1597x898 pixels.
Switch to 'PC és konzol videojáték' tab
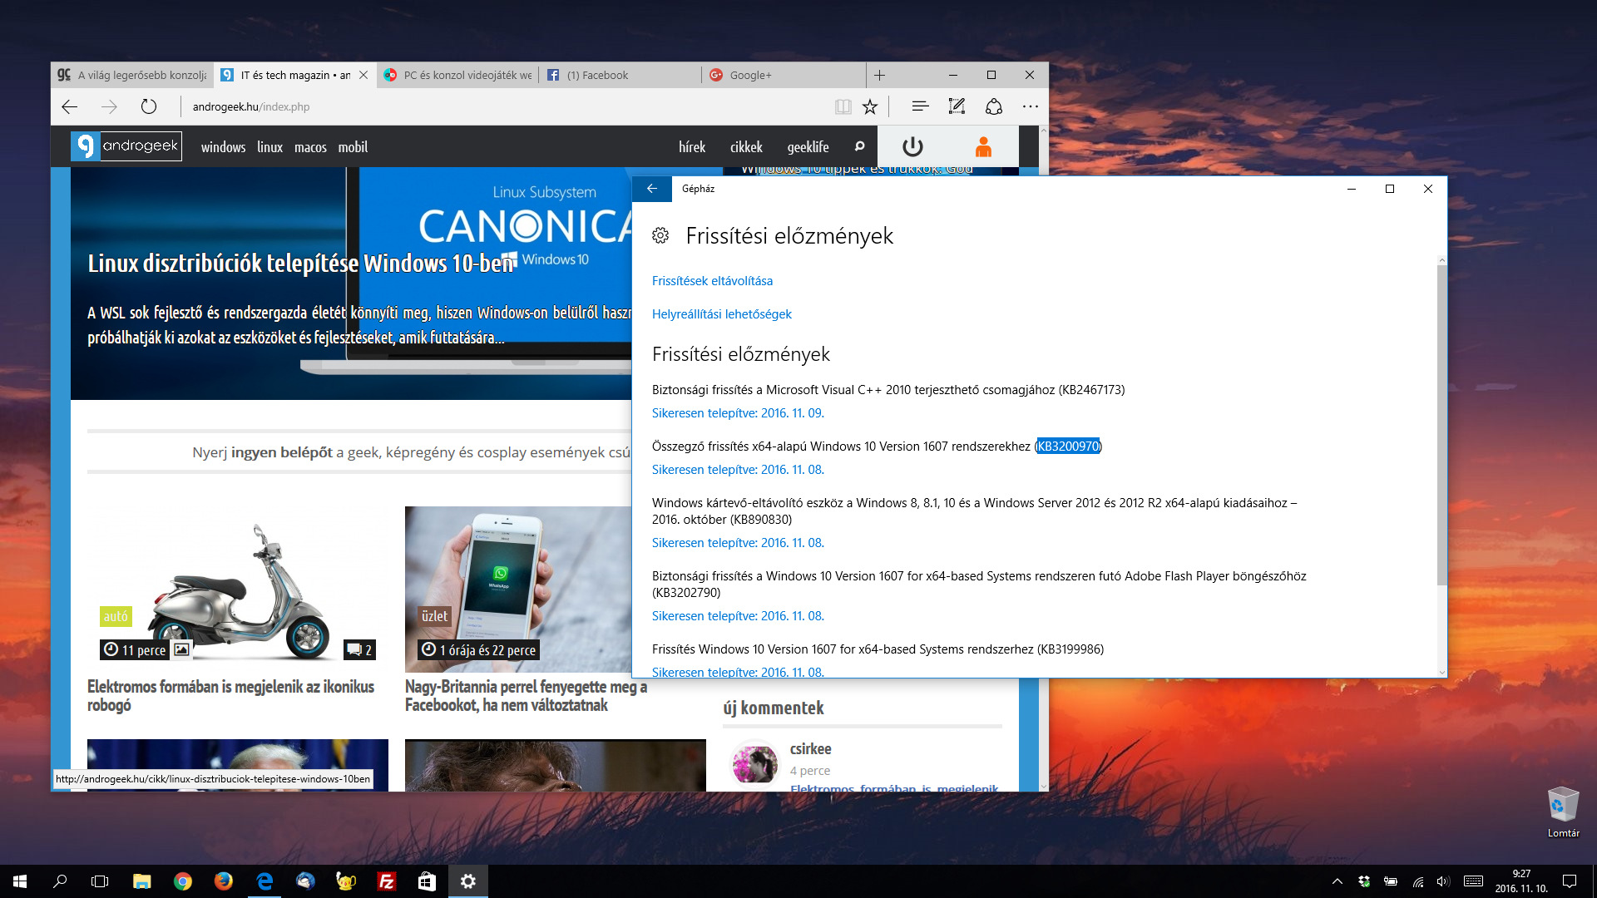pos(458,75)
